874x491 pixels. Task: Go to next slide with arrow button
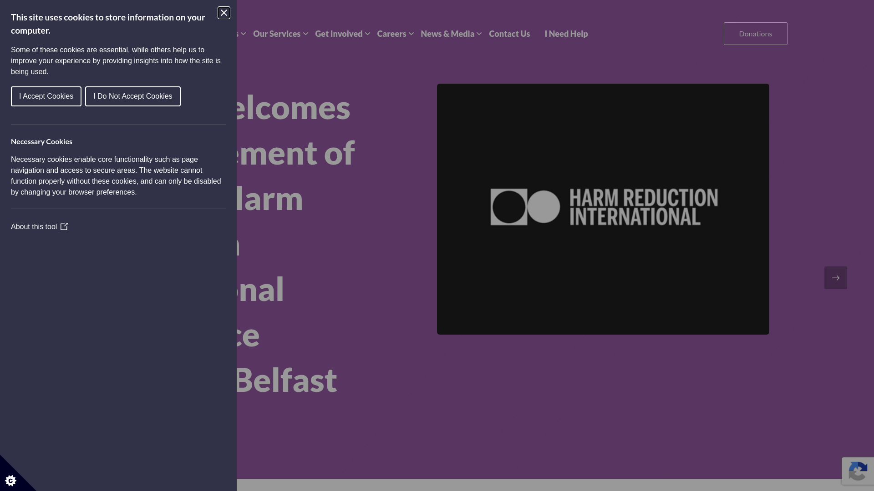tap(836, 278)
